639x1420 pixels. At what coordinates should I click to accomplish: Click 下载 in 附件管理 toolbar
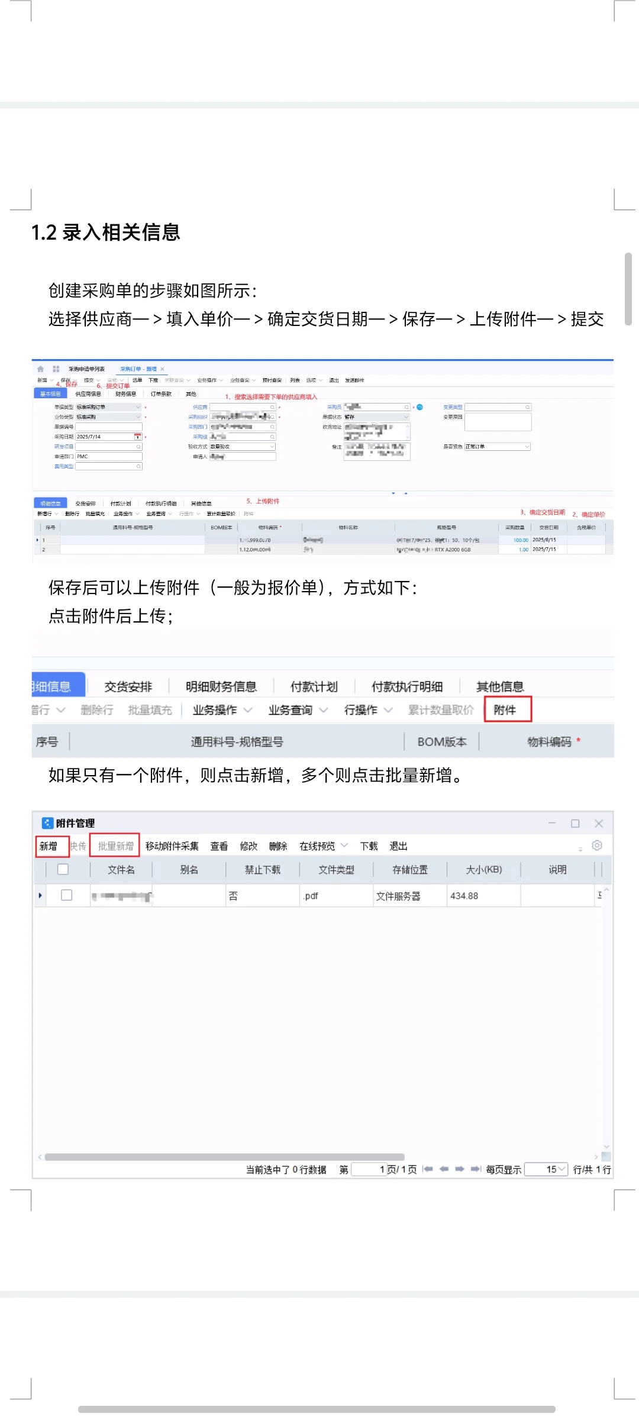(x=369, y=846)
